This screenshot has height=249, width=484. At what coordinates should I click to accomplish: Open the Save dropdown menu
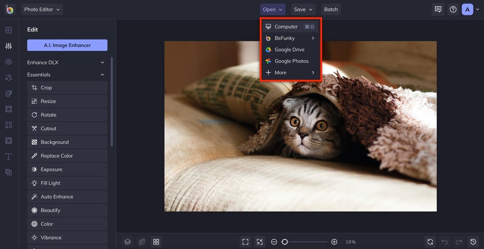(303, 10)
